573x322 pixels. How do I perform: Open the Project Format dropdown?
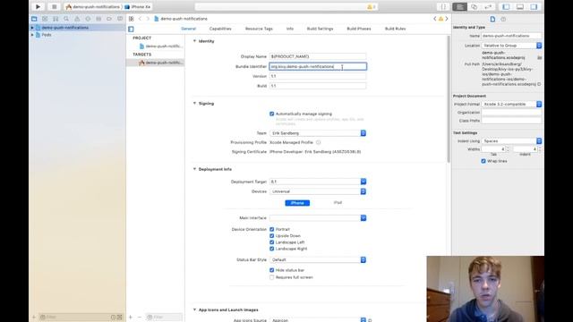511,104
